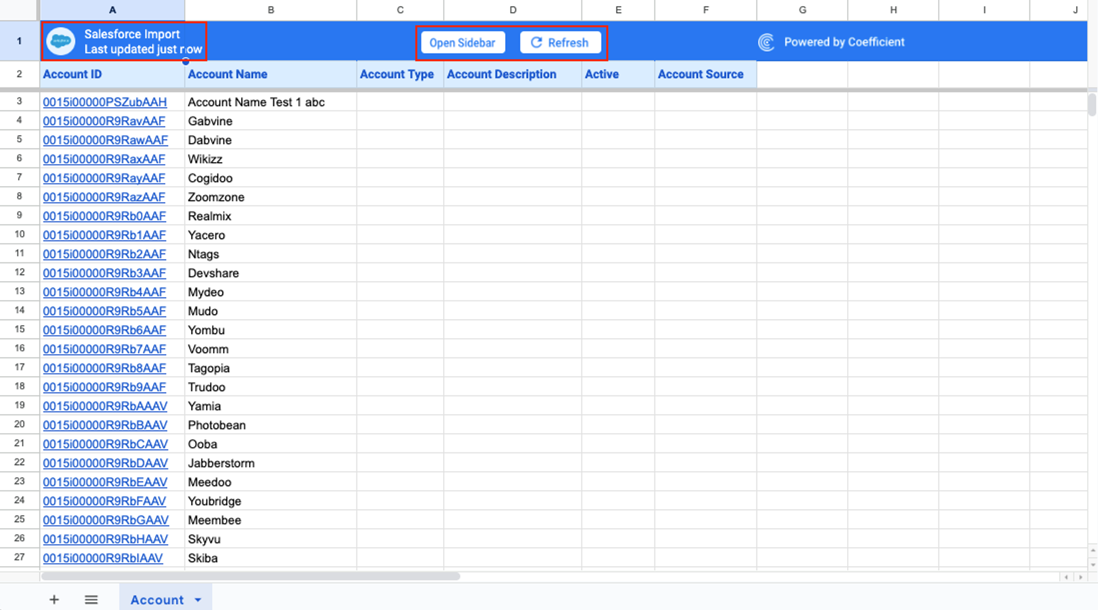Open account link 0015i00000R9RbAAAV
Image resolution: width=1098 pixels, height=610 pixels.
(x=105, y=406)
